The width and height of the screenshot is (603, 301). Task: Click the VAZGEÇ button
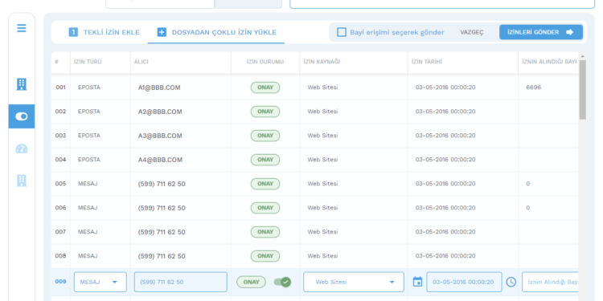[x=472, y=32]
